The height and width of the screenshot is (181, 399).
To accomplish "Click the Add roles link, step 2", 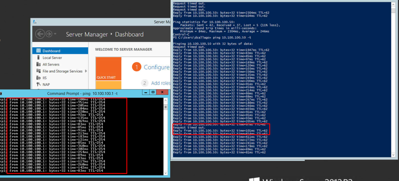I will tap(160, 83).
